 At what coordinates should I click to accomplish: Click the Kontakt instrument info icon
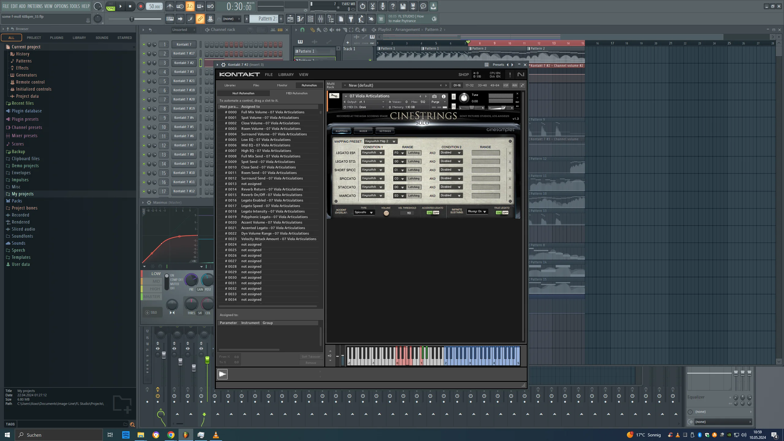[443, 96]
